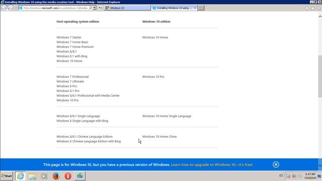The width and height of the screenshot is (322, 181).
Task: Click 'Windows 10 Home' in the edition column
Action: coord(155,37)
